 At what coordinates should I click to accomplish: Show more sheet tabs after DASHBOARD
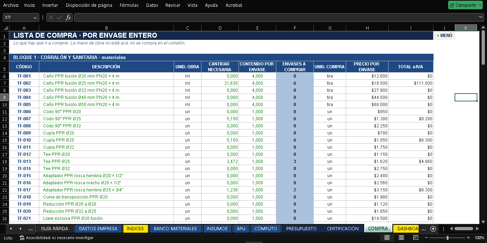pyautogui.click(x=424, y=229)
